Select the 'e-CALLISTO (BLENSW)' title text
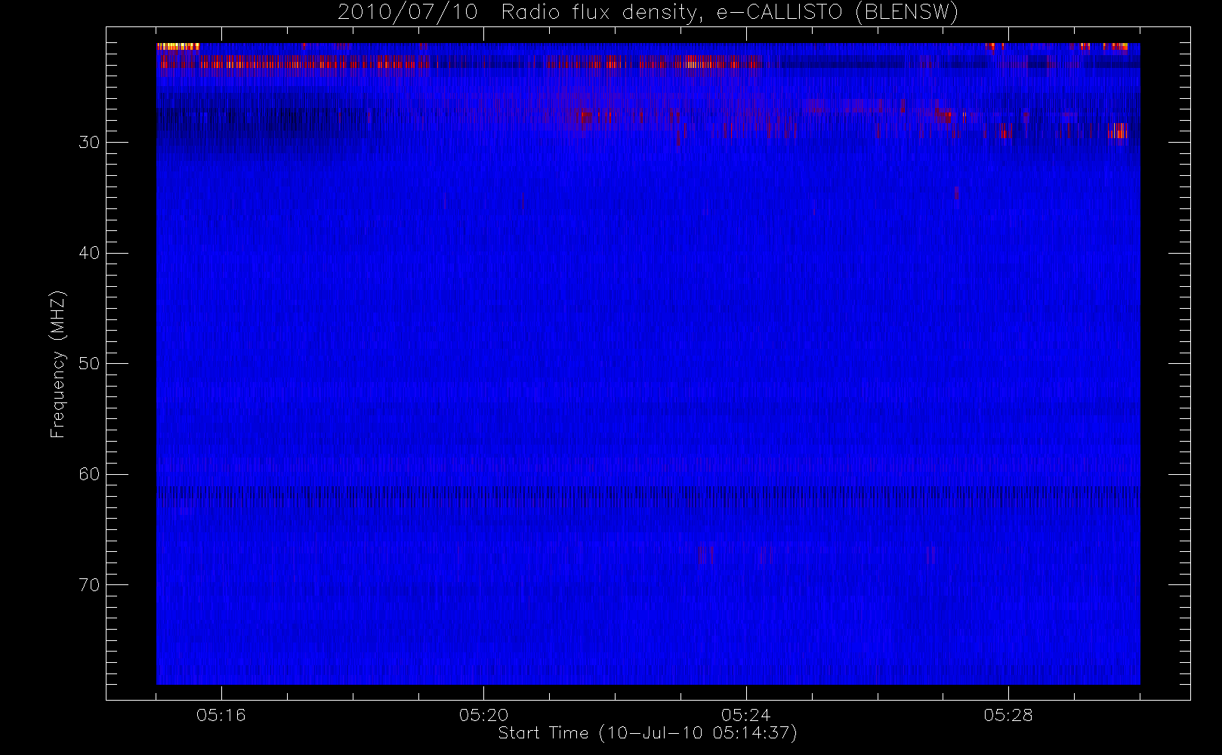1222x755 pixels. tap(837, 13)
